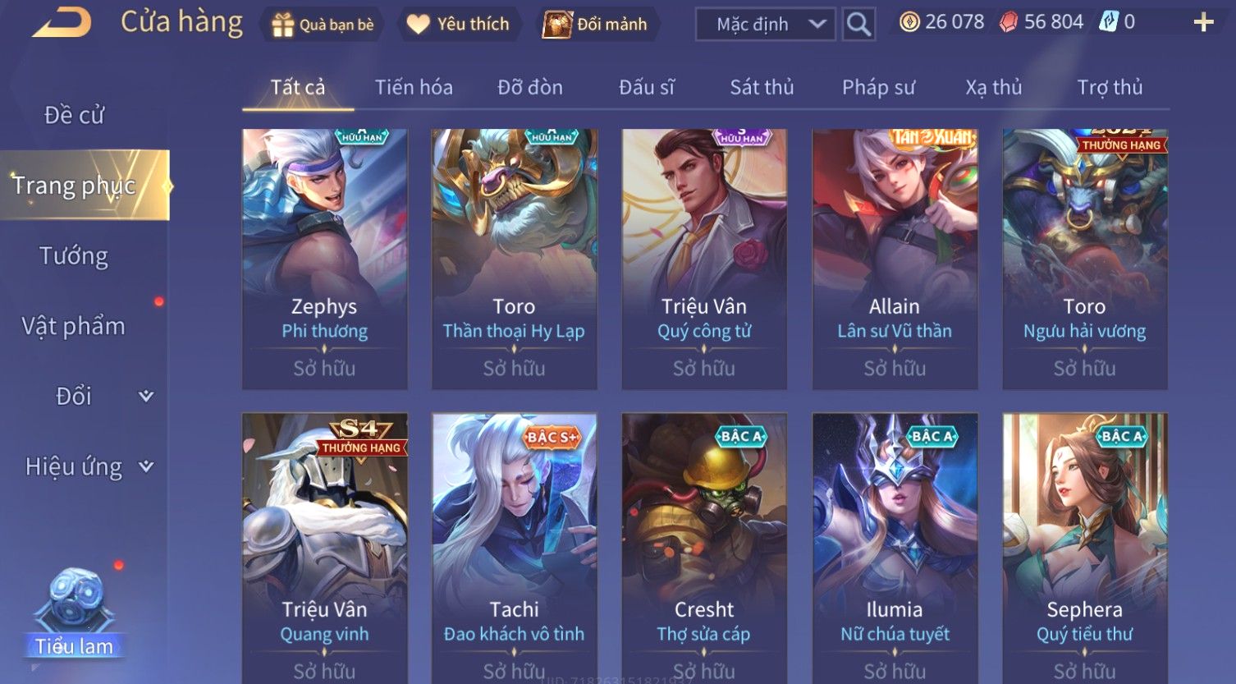This screenshot has width=1236, height=684.
Task: Open Allain Lân sư Vũ thần card
Action: pyautogui.click(x=895, y=259)
